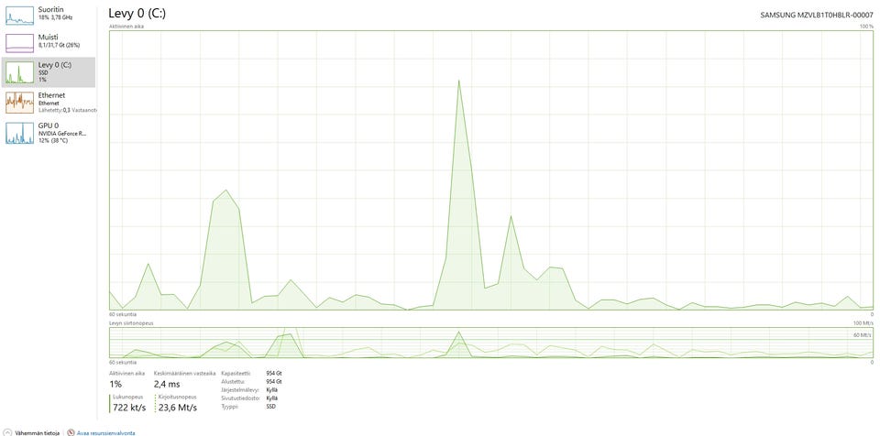Screen dimensions: 880x436
Task: Click the Keskimääräinen vasteaika 2,4 ms value
Action: (167, 385)
